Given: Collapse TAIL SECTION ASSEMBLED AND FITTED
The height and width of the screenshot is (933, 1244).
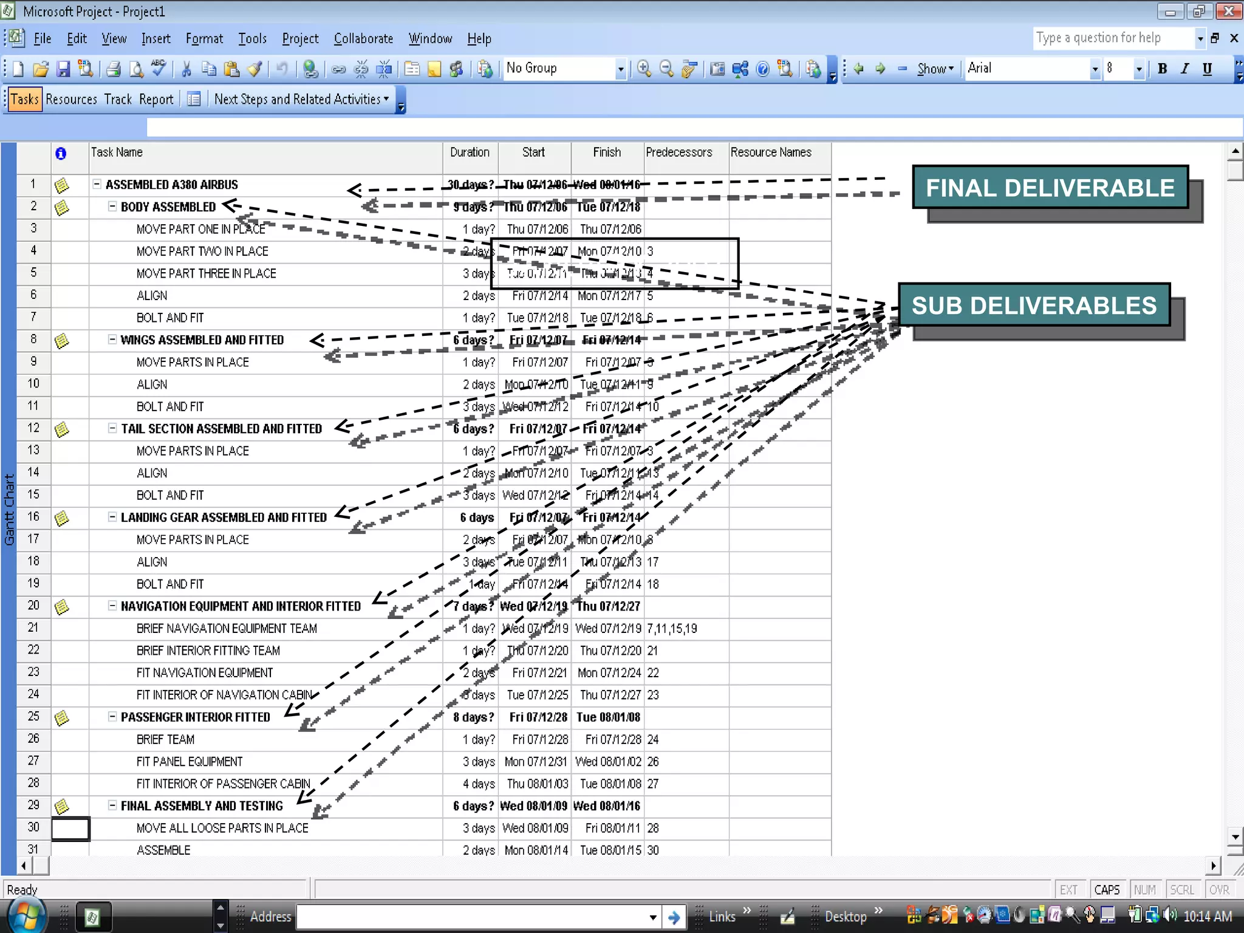Looking at the screenshot, I should 112,428.
